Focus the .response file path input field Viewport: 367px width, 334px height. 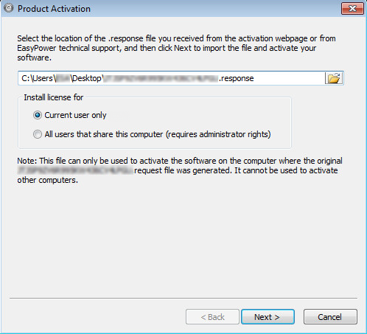[171, 78]
